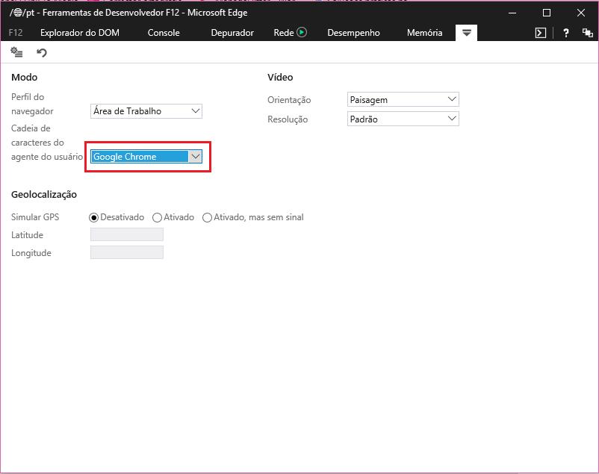
Task: Open the Perfil do navegador dropdown
Action: tap(146, 111)
